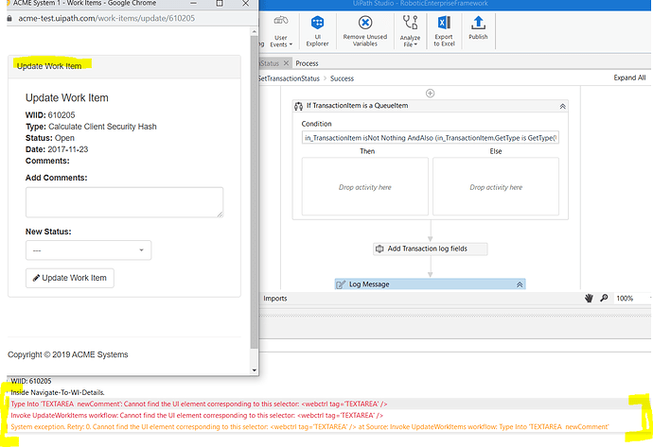
Task: Click the lock icon in Chrome address bar
Action: point(10,18)
